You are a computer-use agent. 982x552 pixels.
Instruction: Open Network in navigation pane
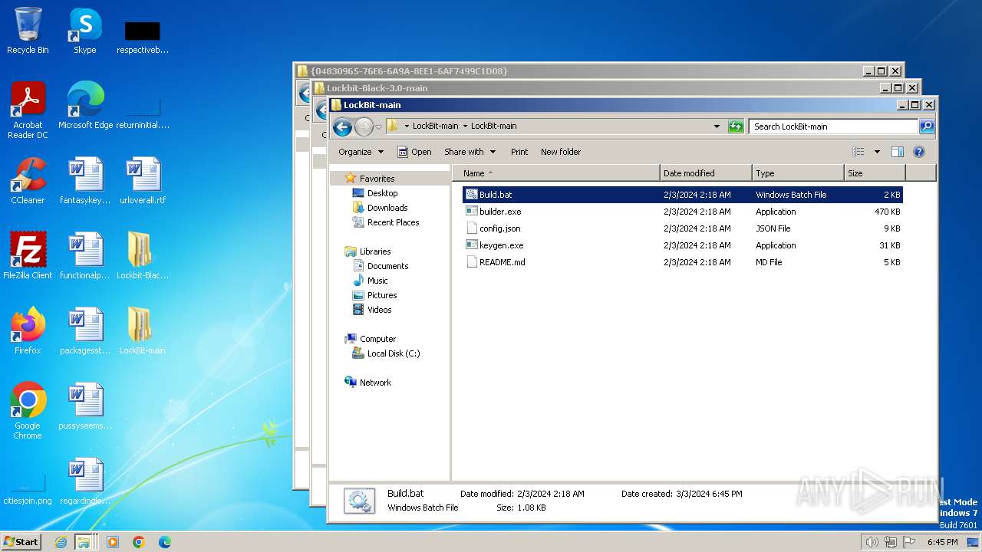tap(375, 383)
